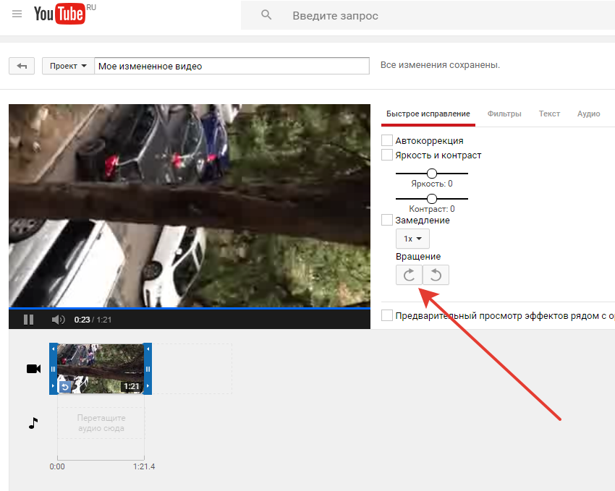Rotate the video counterclockwise

(x=436, y=275)
